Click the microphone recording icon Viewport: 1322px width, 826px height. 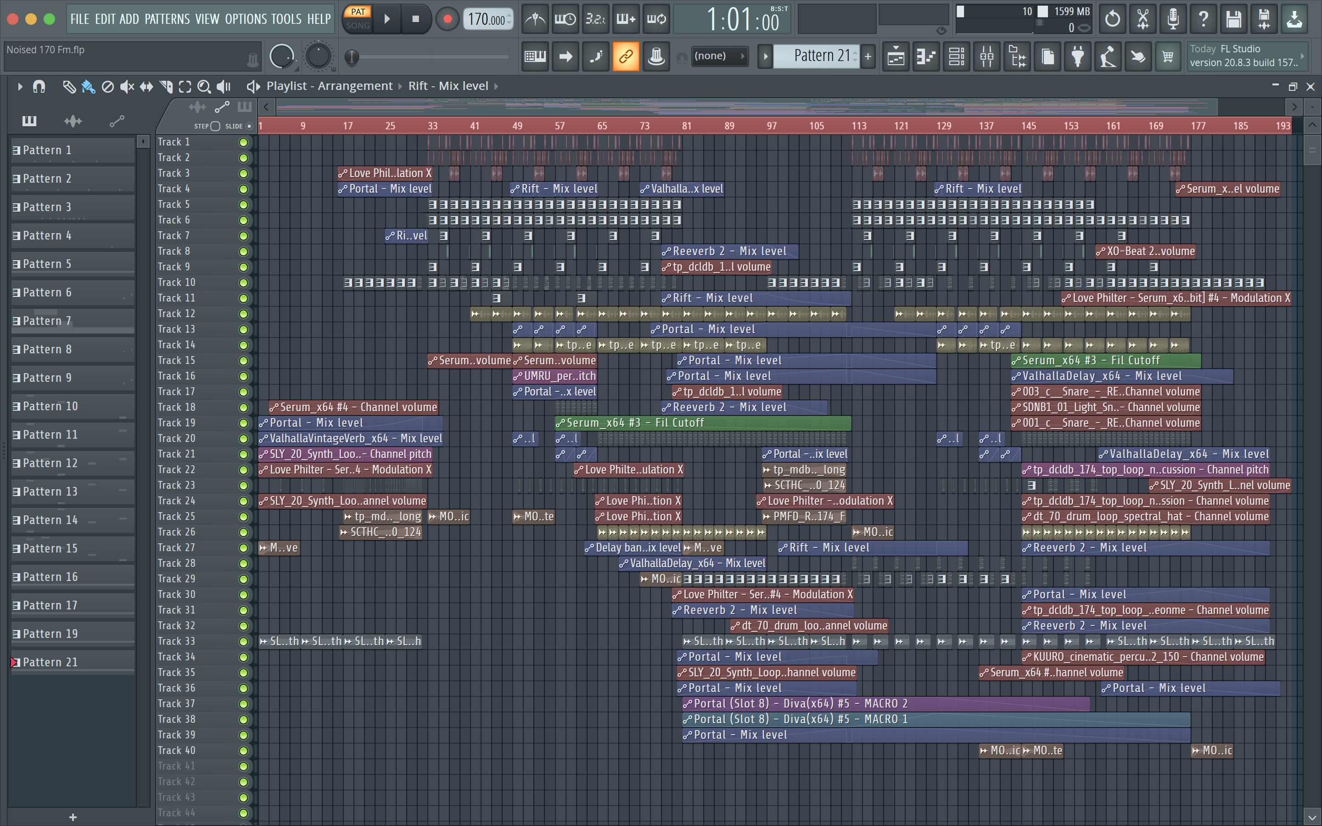pyautogui.click(x=1173, y=19)
